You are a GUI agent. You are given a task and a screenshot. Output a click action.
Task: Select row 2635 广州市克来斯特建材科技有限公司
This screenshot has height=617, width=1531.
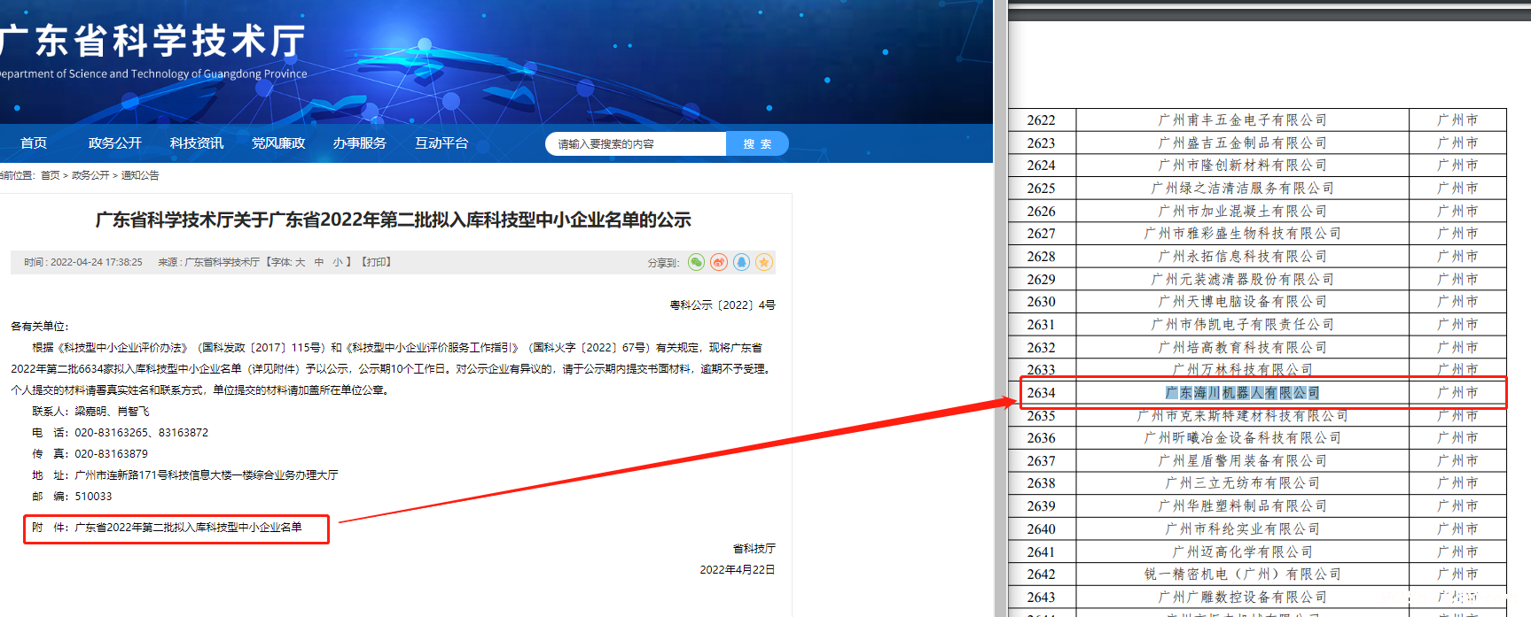[1257, 415]
